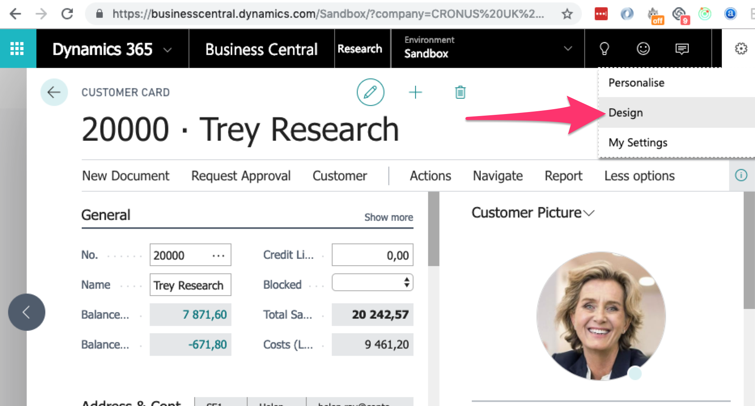Open the Navigate menu
Viewport: 755px width, 406px height.
click(498, 176)
